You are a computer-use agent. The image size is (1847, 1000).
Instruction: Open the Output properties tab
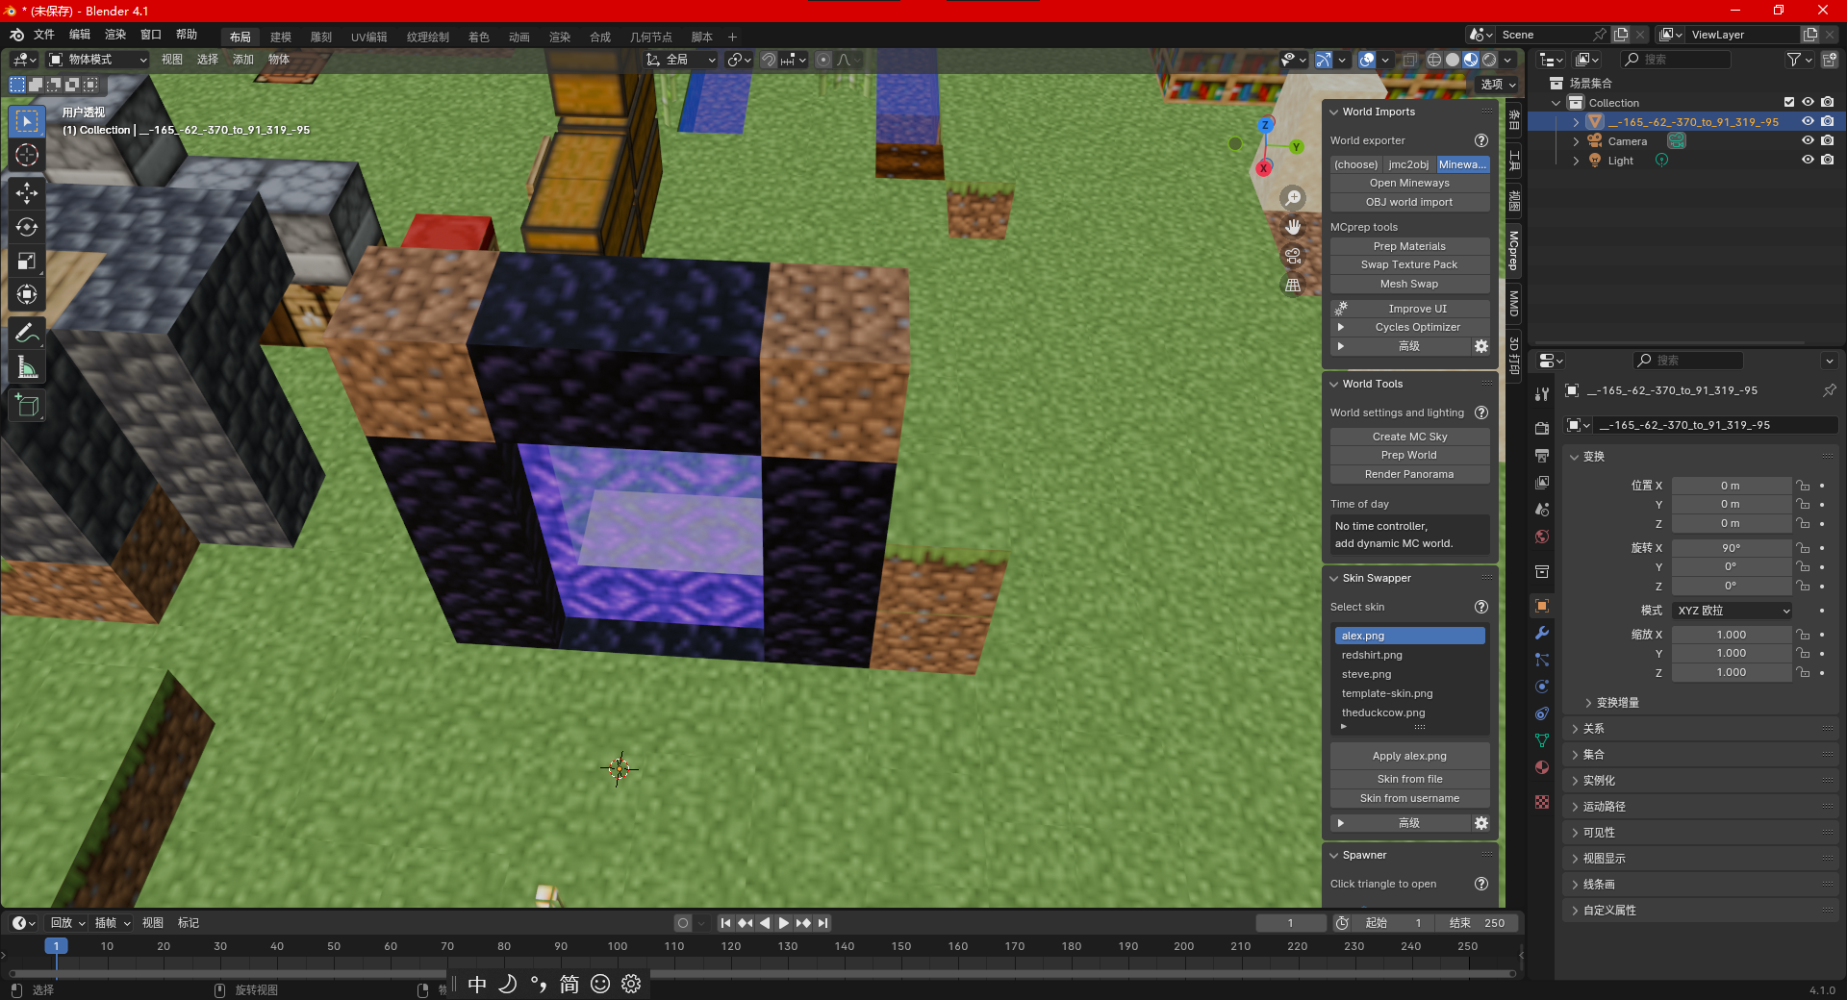click(1542, 455)
